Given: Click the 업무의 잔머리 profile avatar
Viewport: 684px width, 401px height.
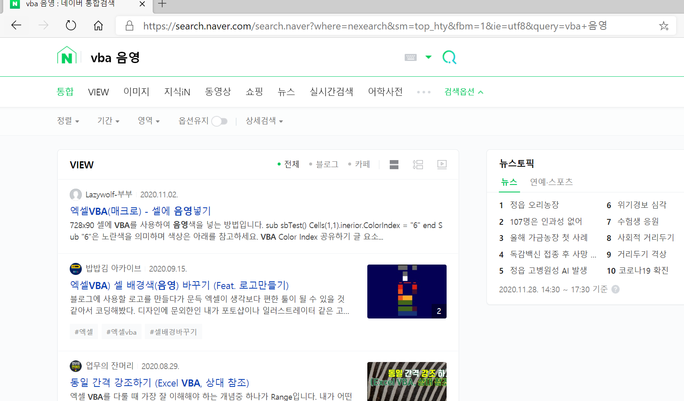Looking at the screenshot, I should click(76, 366).
